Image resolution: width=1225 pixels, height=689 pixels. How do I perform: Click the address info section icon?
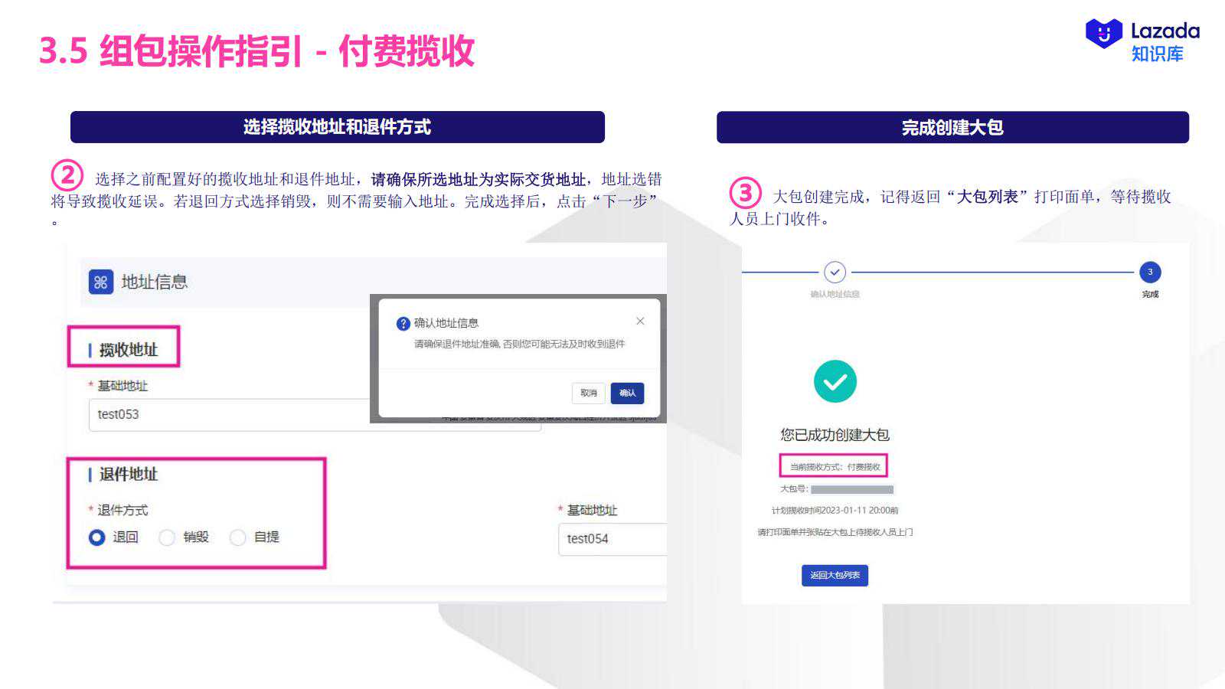[100, 282]
